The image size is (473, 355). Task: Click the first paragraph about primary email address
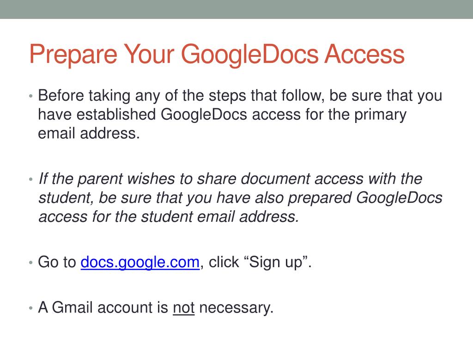240,115
